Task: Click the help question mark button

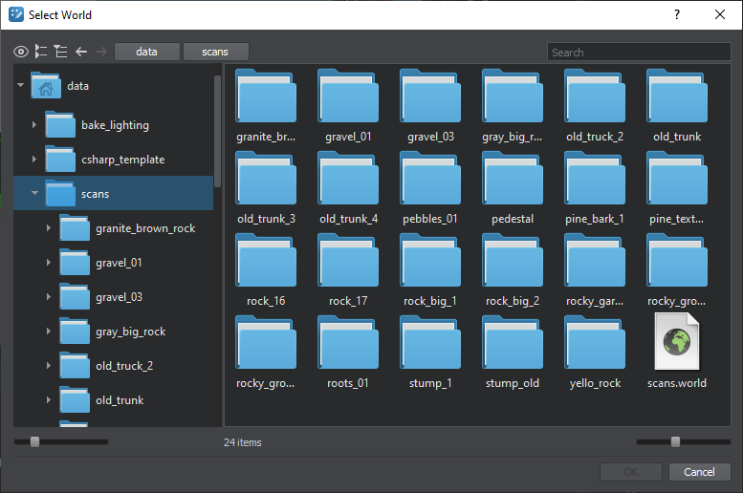Action: (677, 14)
